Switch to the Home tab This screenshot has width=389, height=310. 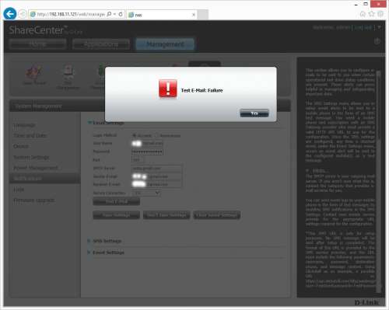pyautogui.click(x=37, y=44)
